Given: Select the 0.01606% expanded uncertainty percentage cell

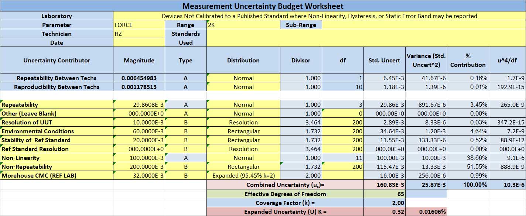Looking at the screenshot, I should pyautogui.click(x=426, y=211).
